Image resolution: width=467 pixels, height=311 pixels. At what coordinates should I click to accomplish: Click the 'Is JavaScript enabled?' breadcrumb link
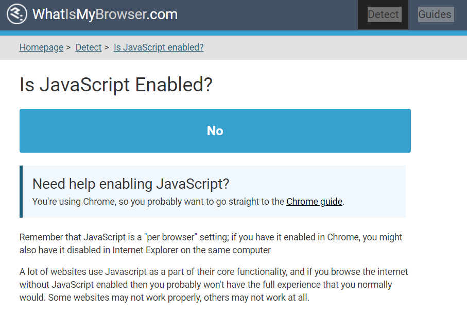159,47
